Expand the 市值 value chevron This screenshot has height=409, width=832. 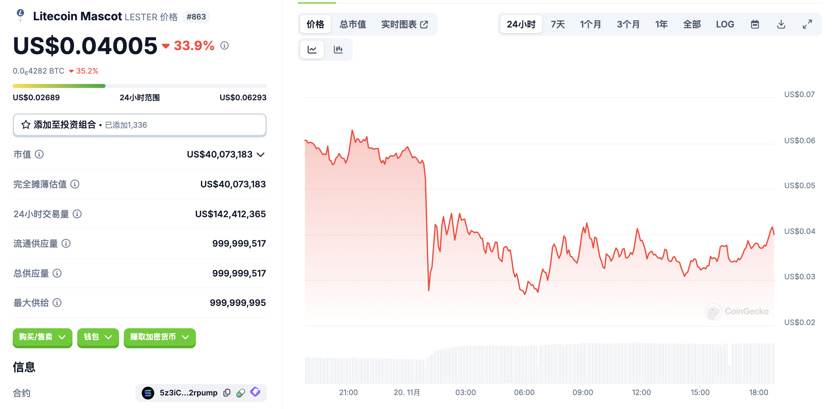[x=261, y=154]
